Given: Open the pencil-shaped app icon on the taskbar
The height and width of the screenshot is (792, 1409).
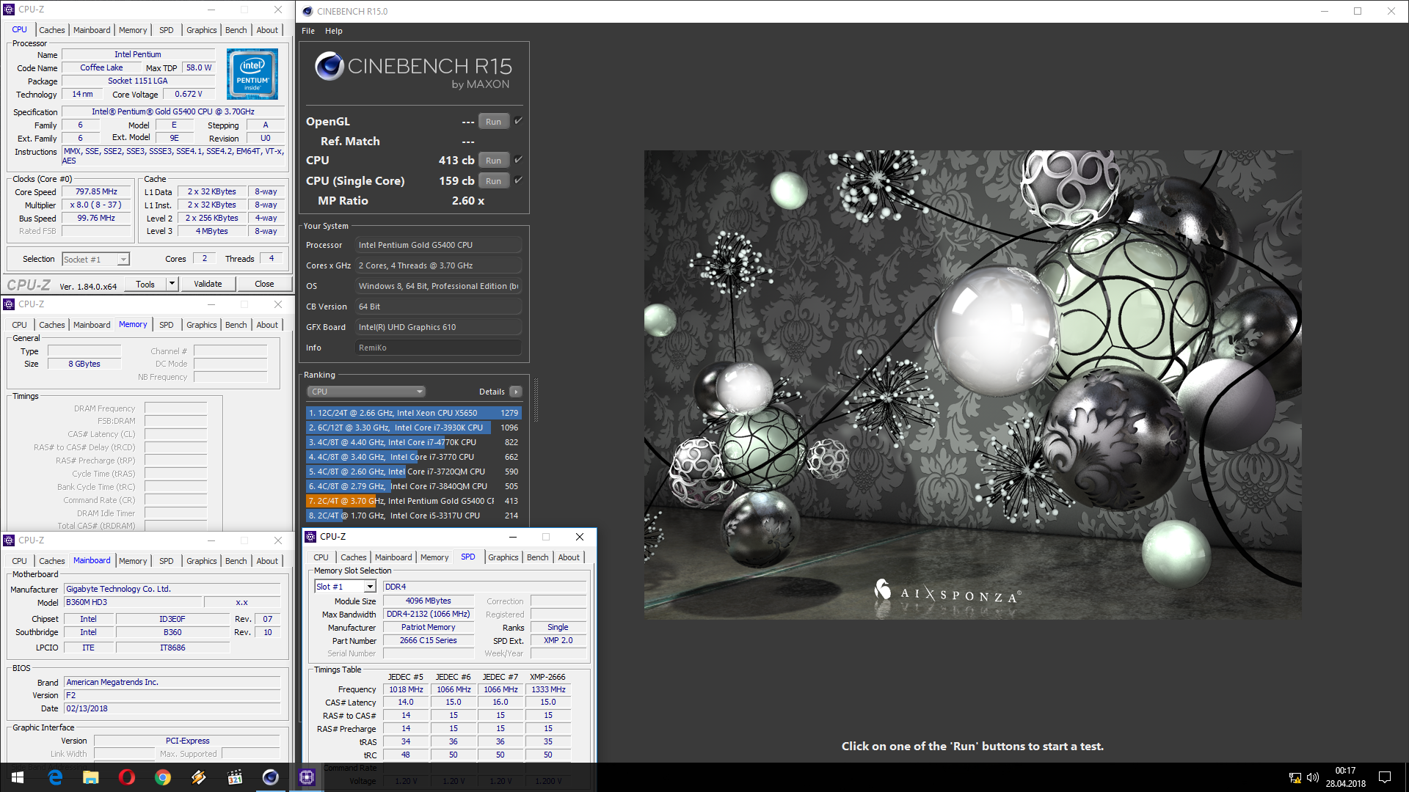Looking at the screenshot, I should coord(199,777).
